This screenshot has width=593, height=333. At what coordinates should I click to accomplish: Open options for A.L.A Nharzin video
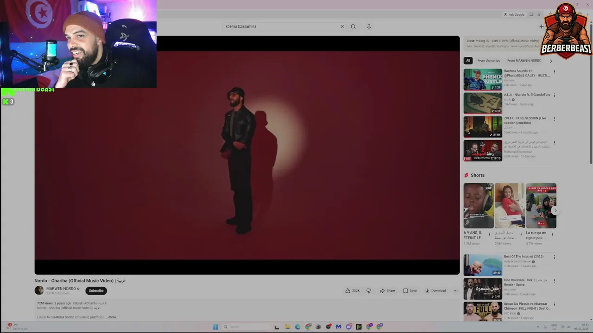(x=554, y=95)
